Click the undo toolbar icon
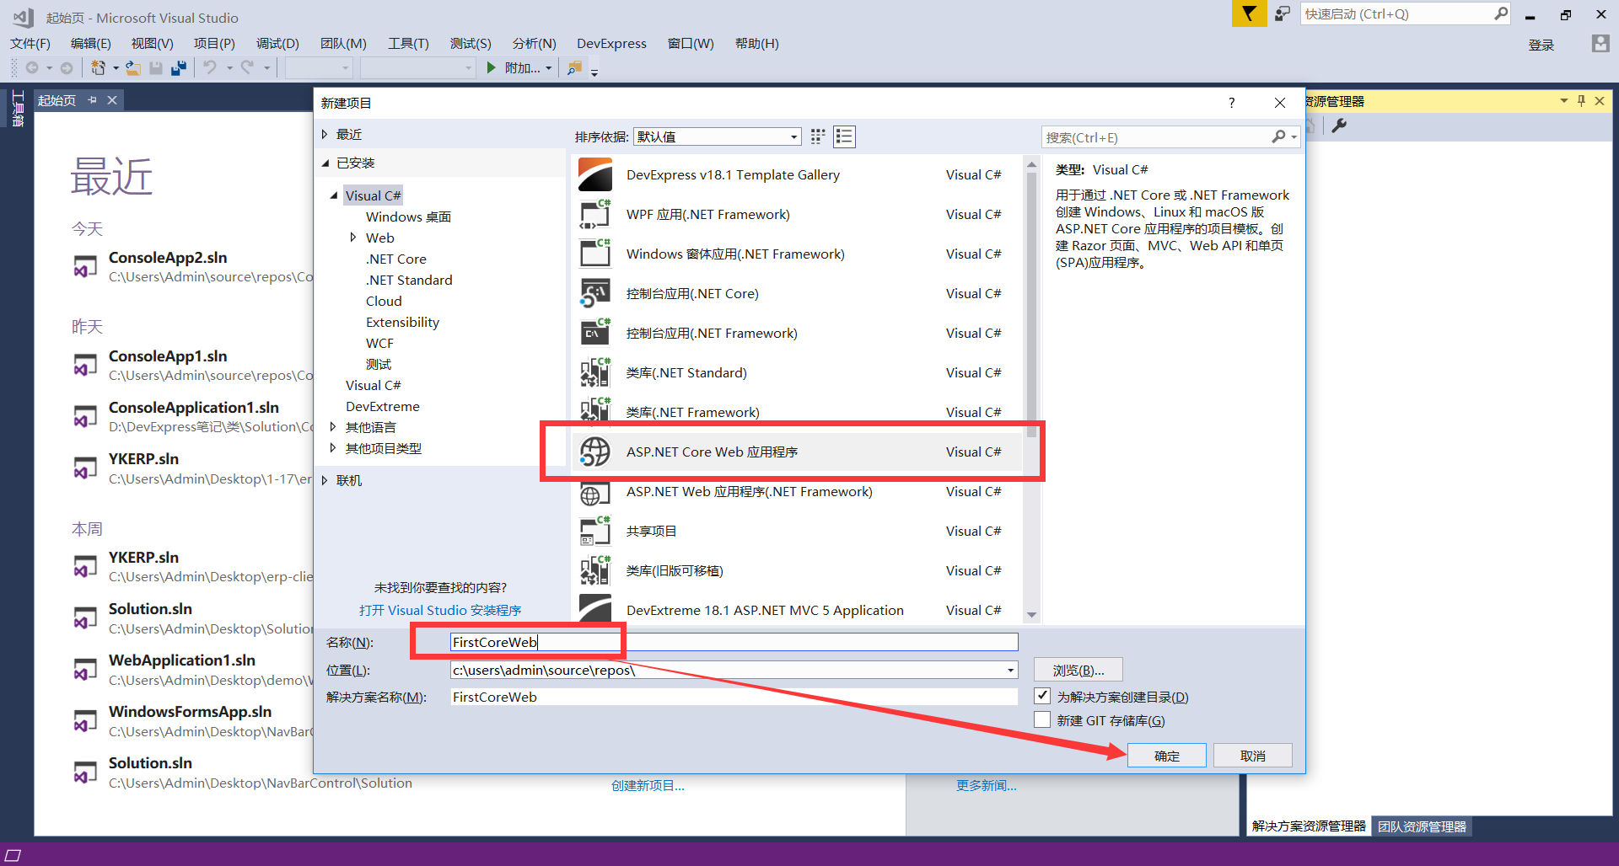This screenshot has height=866, width=1619. pyautogui.click(x=210, y=67)
